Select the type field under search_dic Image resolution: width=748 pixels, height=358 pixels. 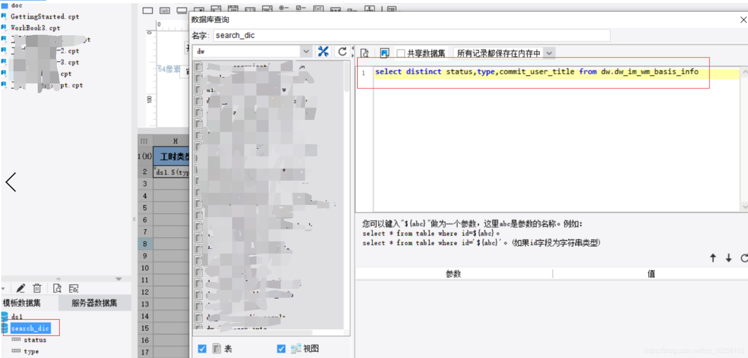point(31,351)
